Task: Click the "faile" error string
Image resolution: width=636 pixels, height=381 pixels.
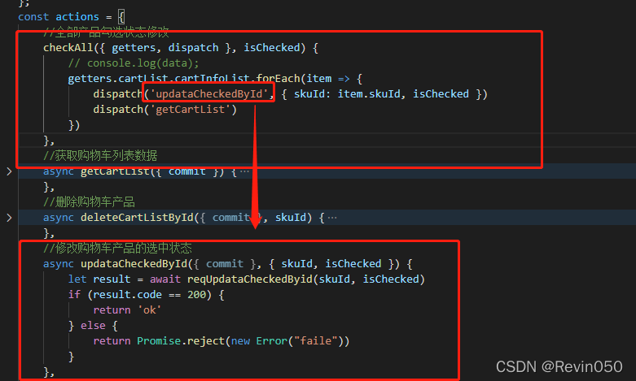Action: pos(316,340)
